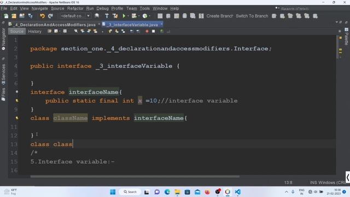Click the Last Edit editor toolbar icon
Image resolution: width=350 pixels, height=197 pixels.
click(49, 31)
